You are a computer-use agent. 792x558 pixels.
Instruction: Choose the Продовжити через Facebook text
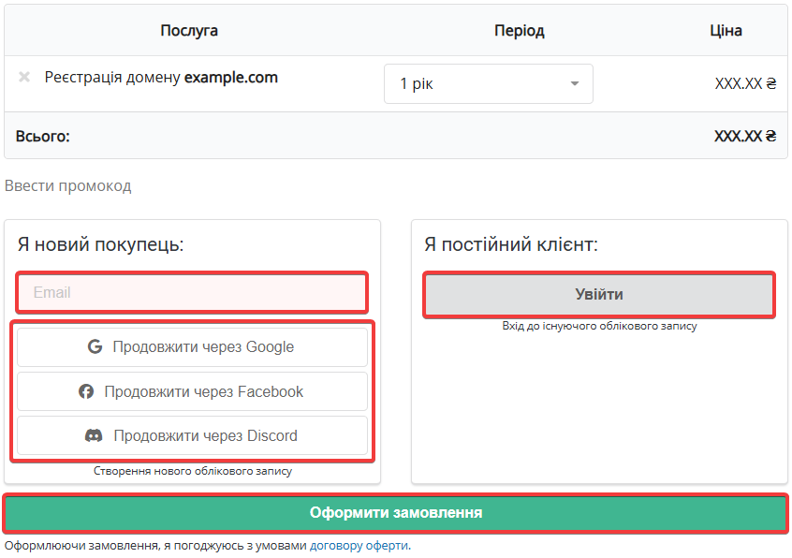coord(203,392)
